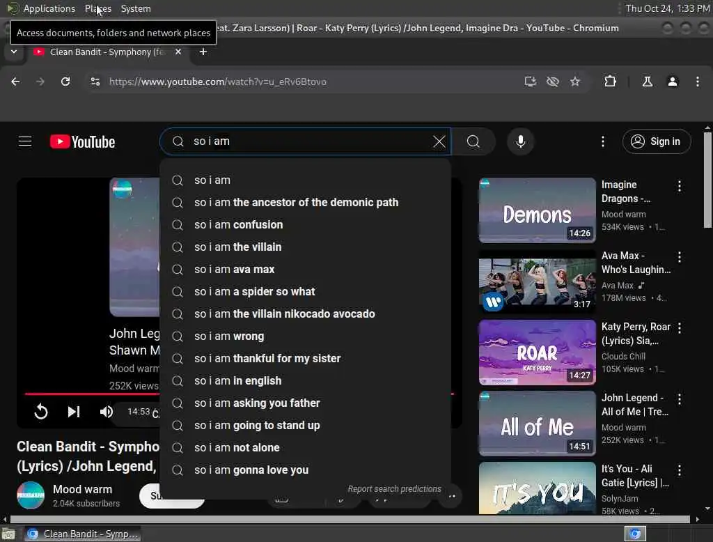The image size is (713, 542).
Task: Click the browser forward arrow
Action: click(x=40, y=82)
